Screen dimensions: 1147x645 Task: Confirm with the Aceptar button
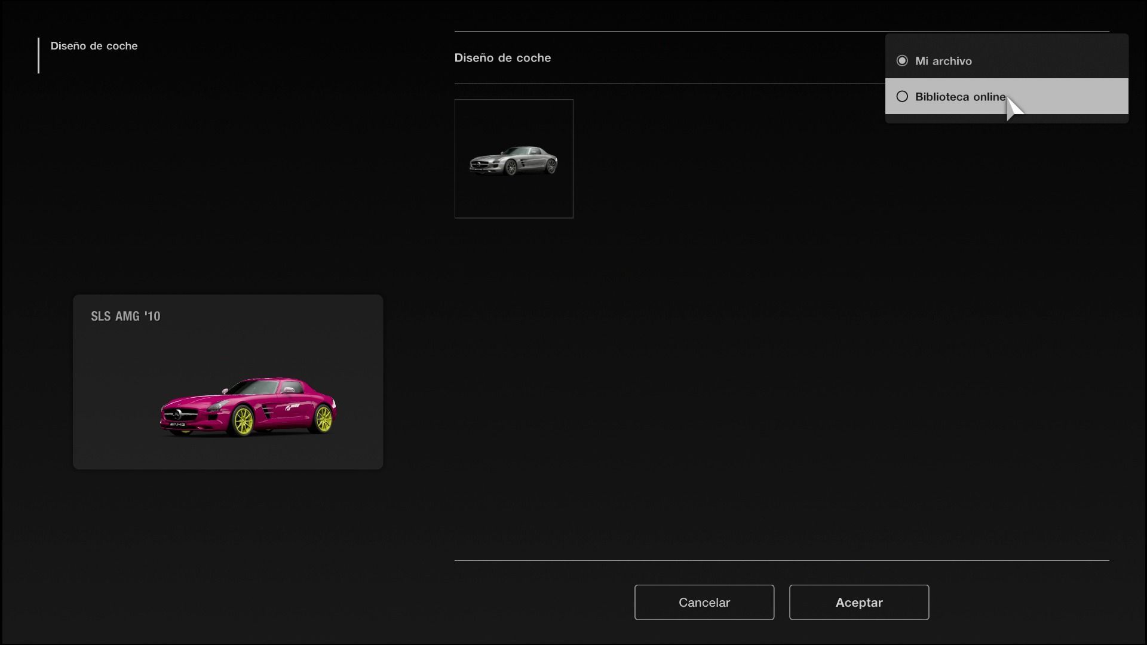858,602
